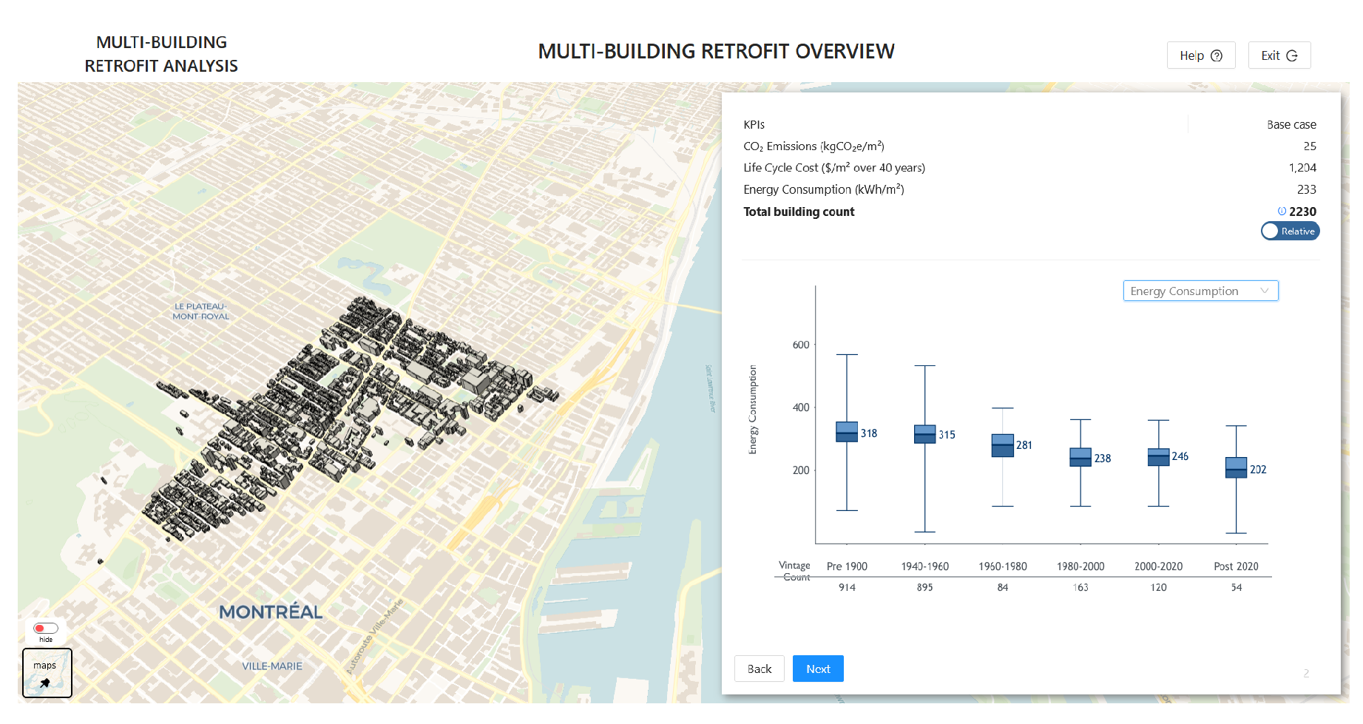Click the pushpin icon on maps tile
Image resolution: width=1363 pixels, height=724 pixels.
coord(45,683)
